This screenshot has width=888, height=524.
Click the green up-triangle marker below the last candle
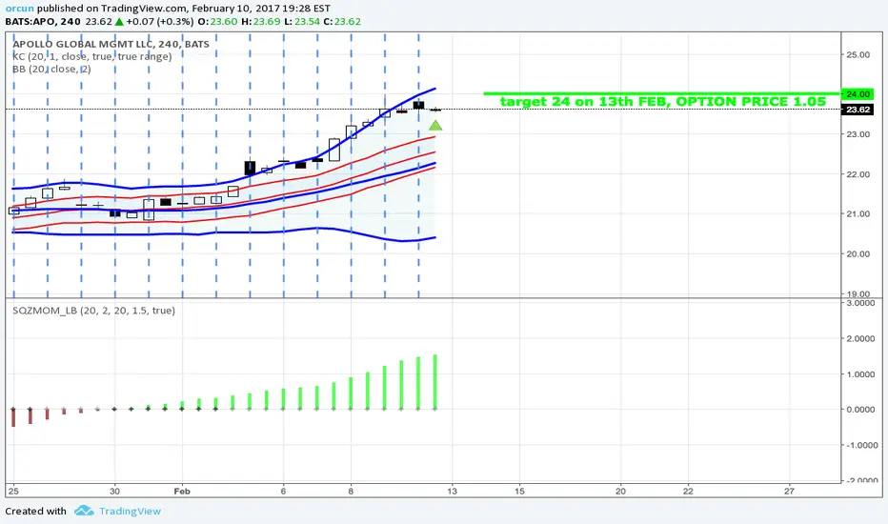(x=434, y=125)
